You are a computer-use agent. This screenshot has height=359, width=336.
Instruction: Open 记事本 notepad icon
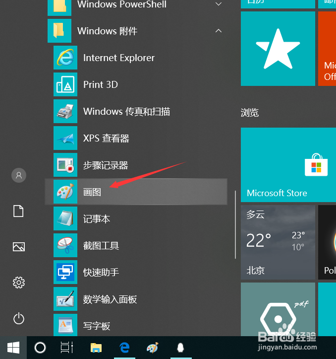(65, 218)
